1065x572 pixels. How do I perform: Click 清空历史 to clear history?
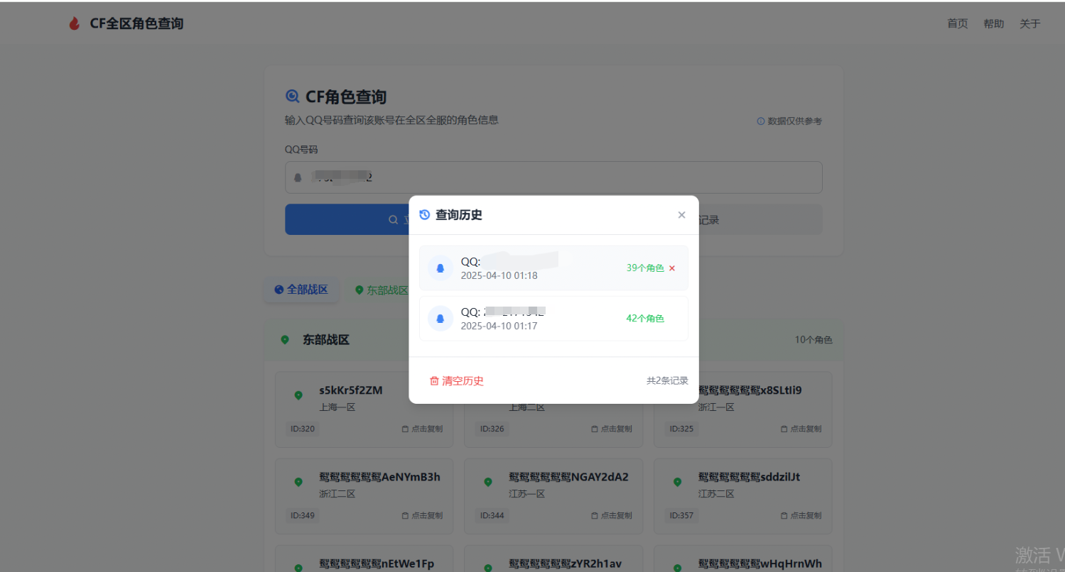pyautogui.click(x=457, y=381)
